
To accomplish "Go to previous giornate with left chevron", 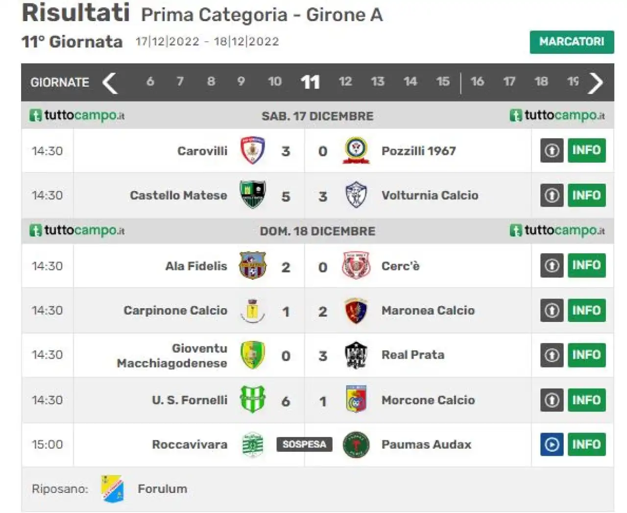I will 110,83.
